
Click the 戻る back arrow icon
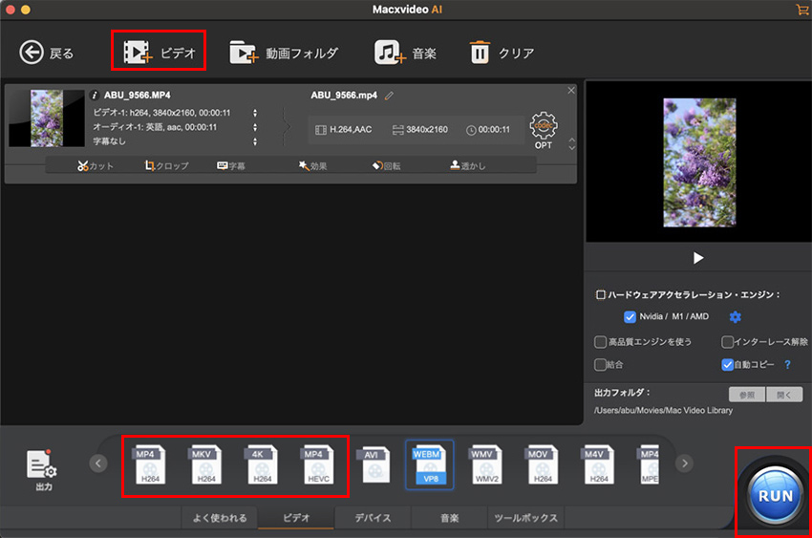(32, 53)
